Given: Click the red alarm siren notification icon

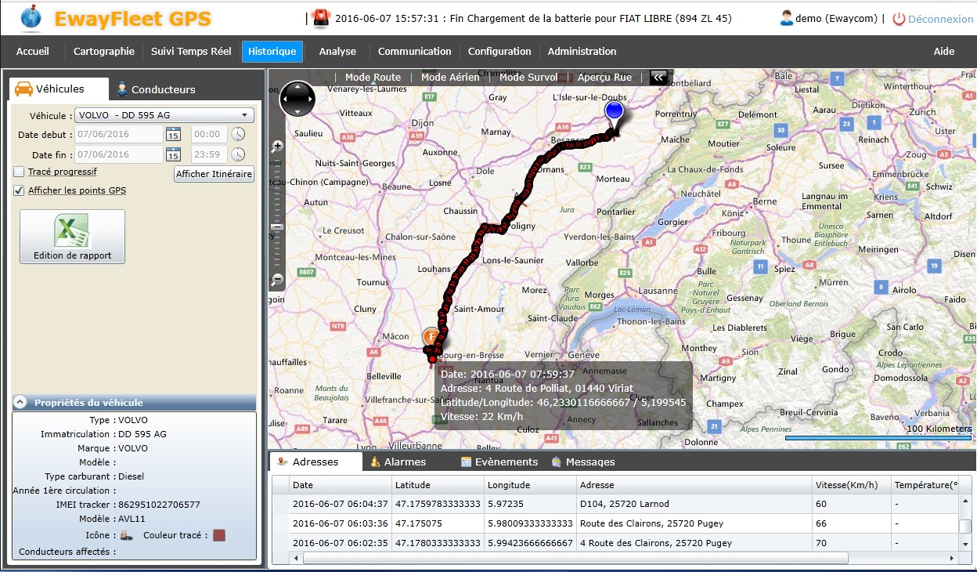Looking at the screenshot, I should [321, 18].
